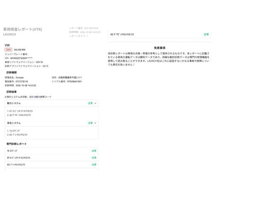Select 正常 status in the 03 brake row
The image size is (265, 199).
94,165
